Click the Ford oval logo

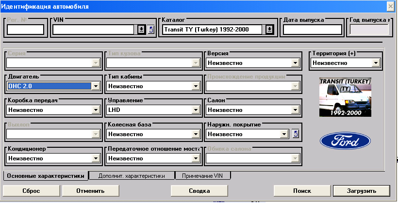345,141
